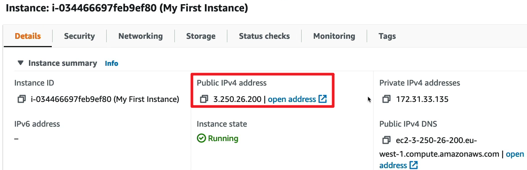This screenshot has width=527, height=170.
Task: Click the green Running status icon
Action: [x=201, y=138]
